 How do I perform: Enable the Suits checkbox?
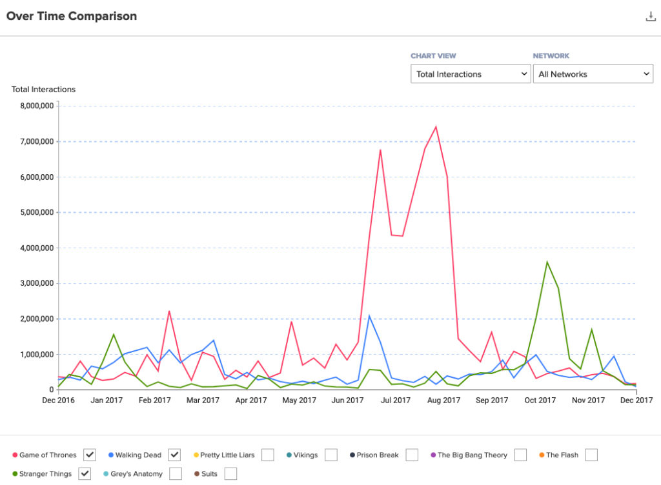pyautogui.click(x=230, y=474)
